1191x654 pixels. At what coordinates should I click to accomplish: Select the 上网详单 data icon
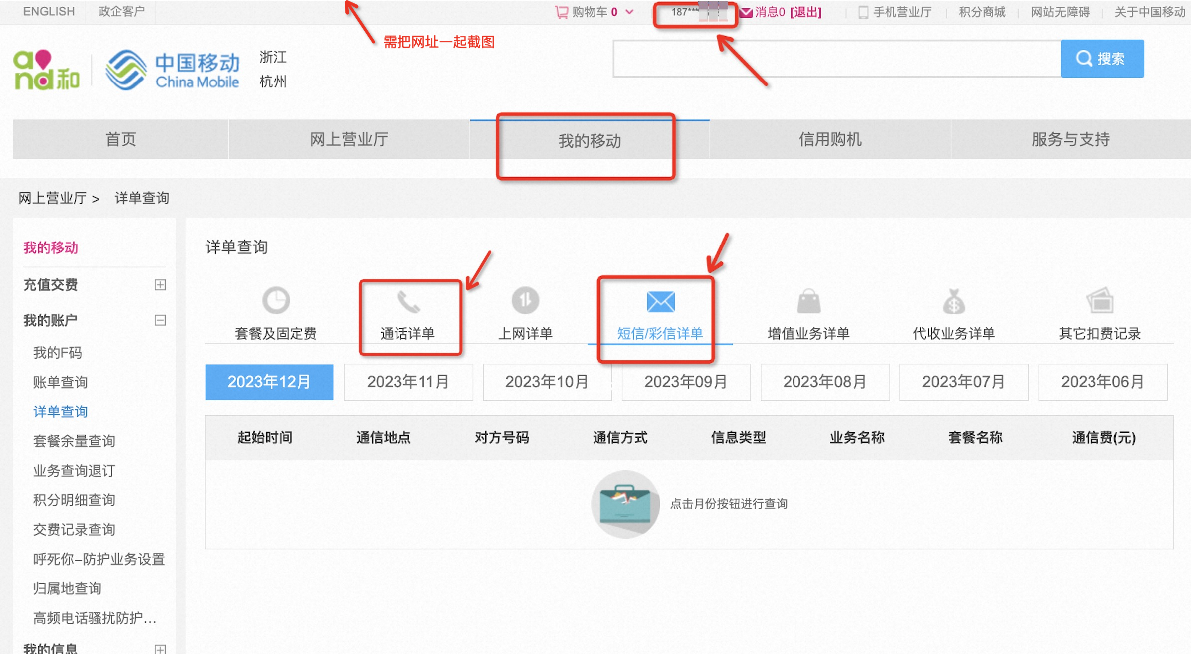point(525,300)
